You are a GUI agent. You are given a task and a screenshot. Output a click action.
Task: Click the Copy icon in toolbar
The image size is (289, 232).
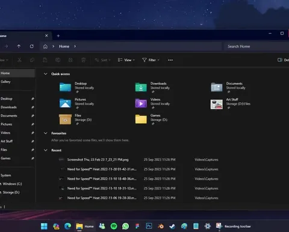32,60
